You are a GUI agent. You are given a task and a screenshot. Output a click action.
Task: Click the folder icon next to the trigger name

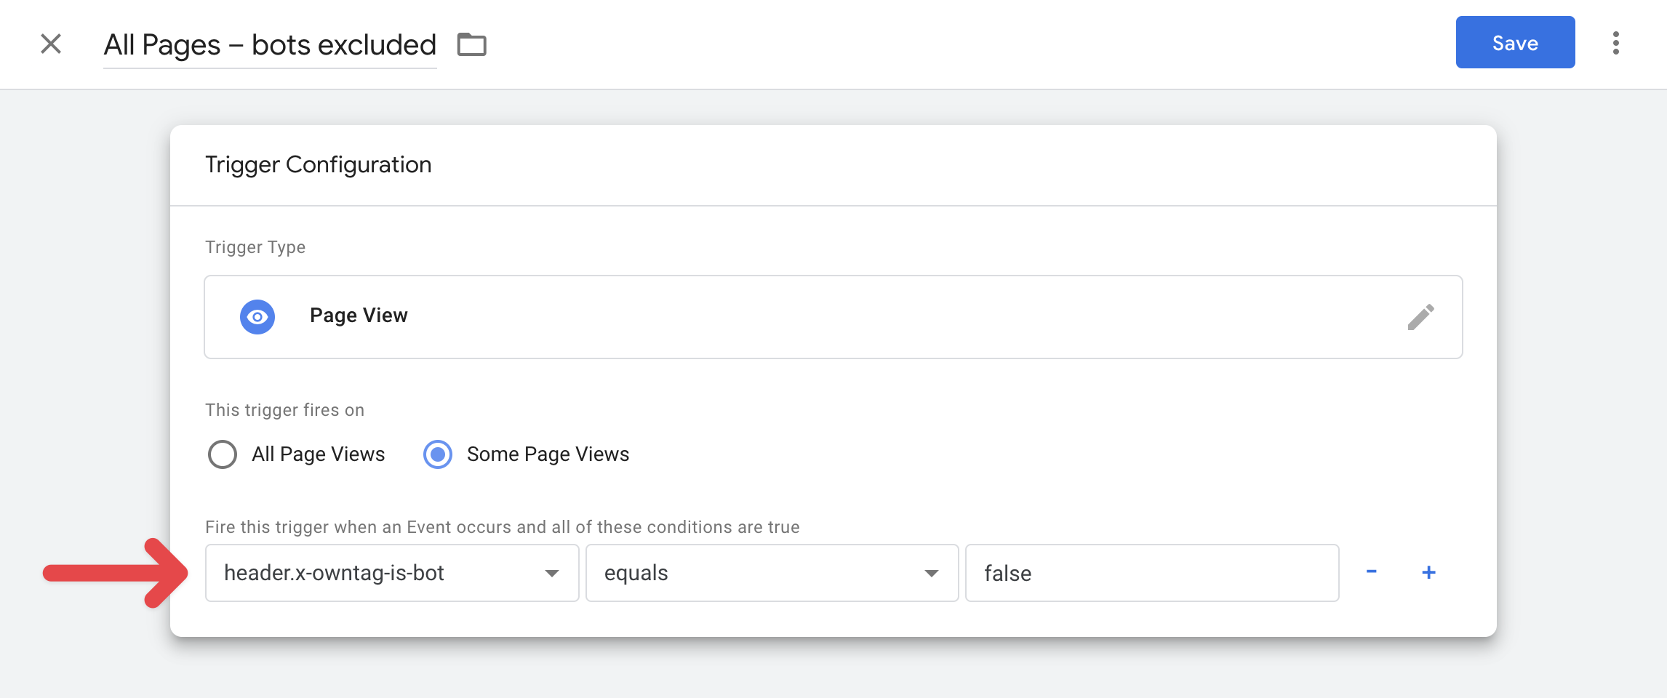[471, 44]
